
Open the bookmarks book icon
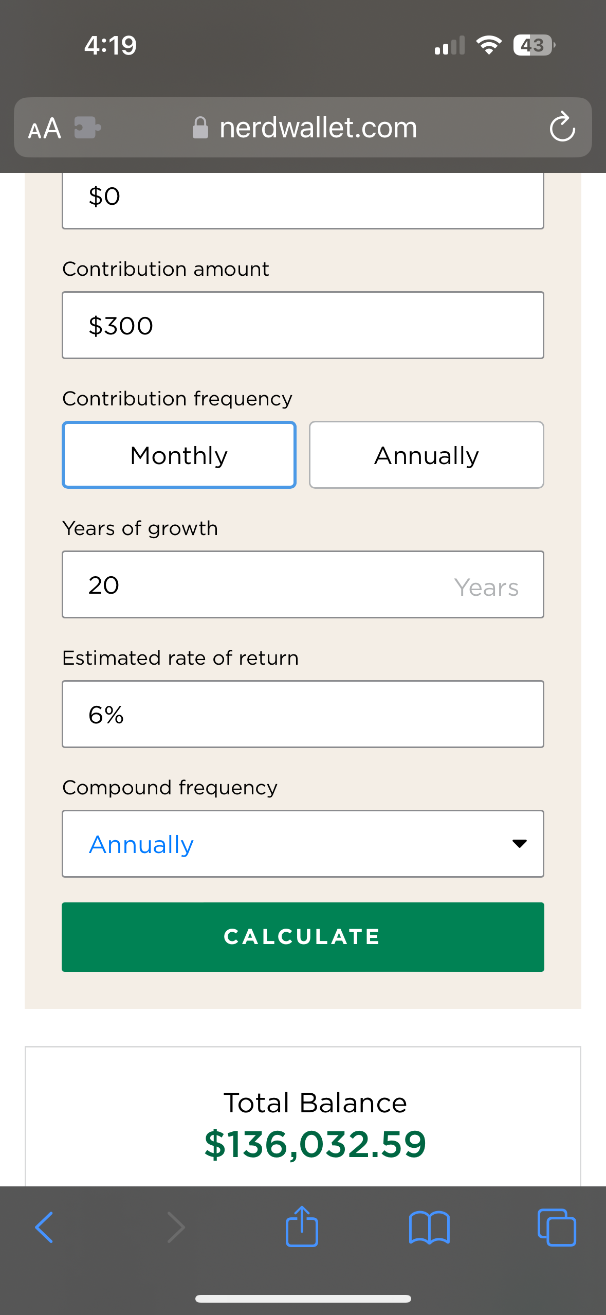429,1228
